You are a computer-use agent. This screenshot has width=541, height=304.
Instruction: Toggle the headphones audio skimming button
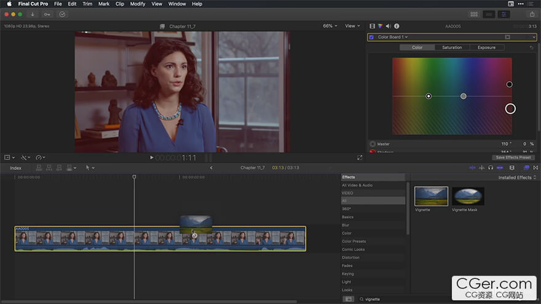[x=491, y=168]
